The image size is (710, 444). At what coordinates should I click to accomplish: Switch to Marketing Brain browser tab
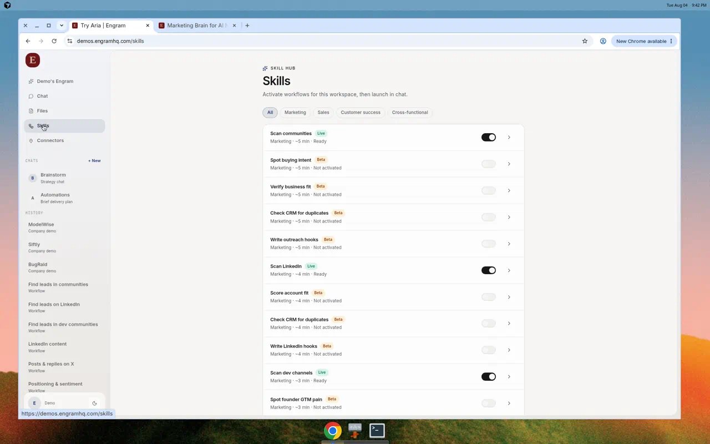[x=197, y=26]
